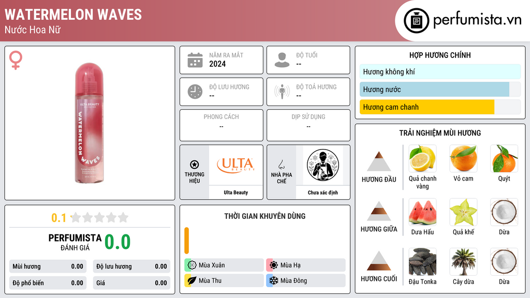Click the Ulta Beauty brand name label
Image resolution: width=530 pixels, height=298 pixels.
(x=235, y=192)
